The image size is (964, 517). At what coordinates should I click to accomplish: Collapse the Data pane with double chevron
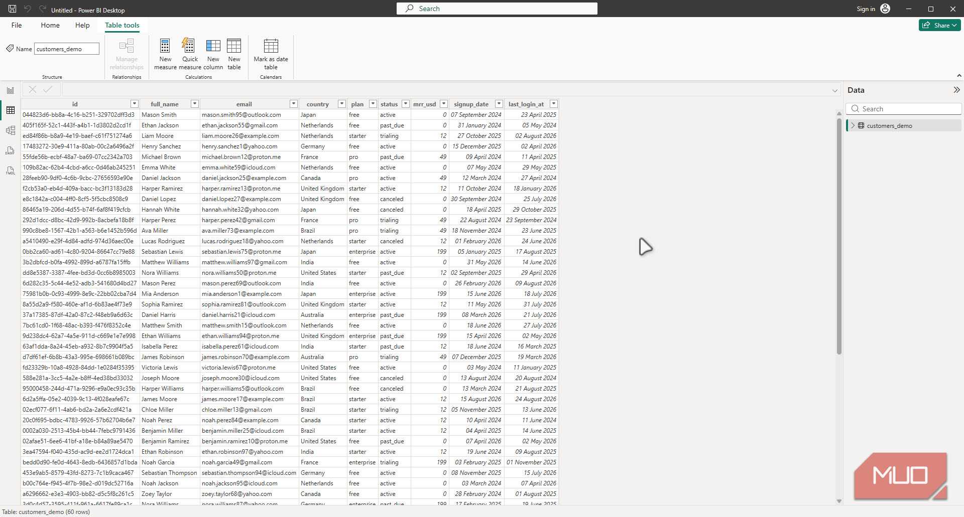coord(956,90)
